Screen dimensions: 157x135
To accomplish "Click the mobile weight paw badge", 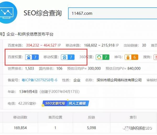I will coord(68,57).
